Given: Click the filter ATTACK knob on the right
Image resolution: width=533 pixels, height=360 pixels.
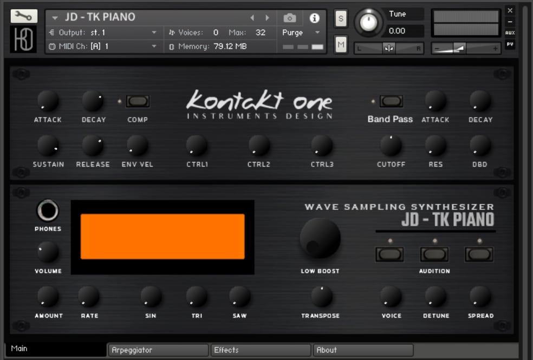Looking at the screenshot, I should pos(435,101).
